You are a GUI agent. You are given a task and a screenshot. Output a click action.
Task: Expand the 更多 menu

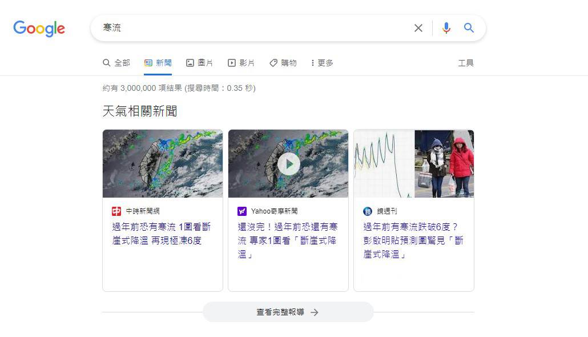(x=322, y=63)
